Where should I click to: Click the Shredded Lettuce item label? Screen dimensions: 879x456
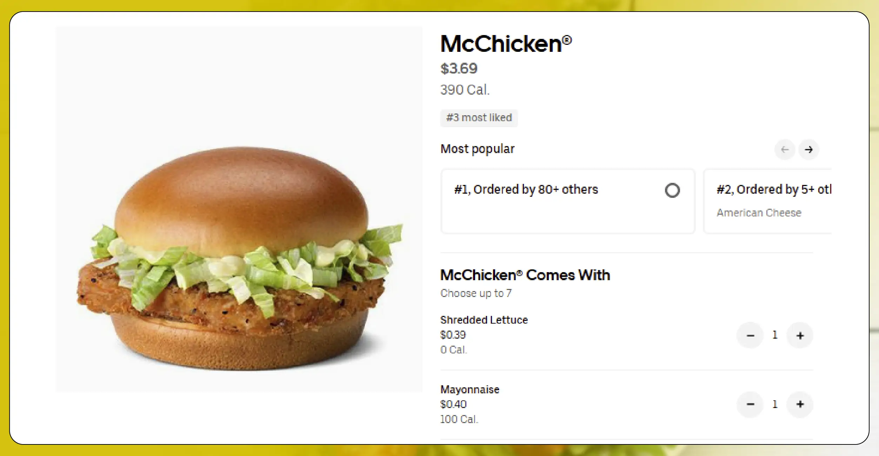(x=484, y=320)
